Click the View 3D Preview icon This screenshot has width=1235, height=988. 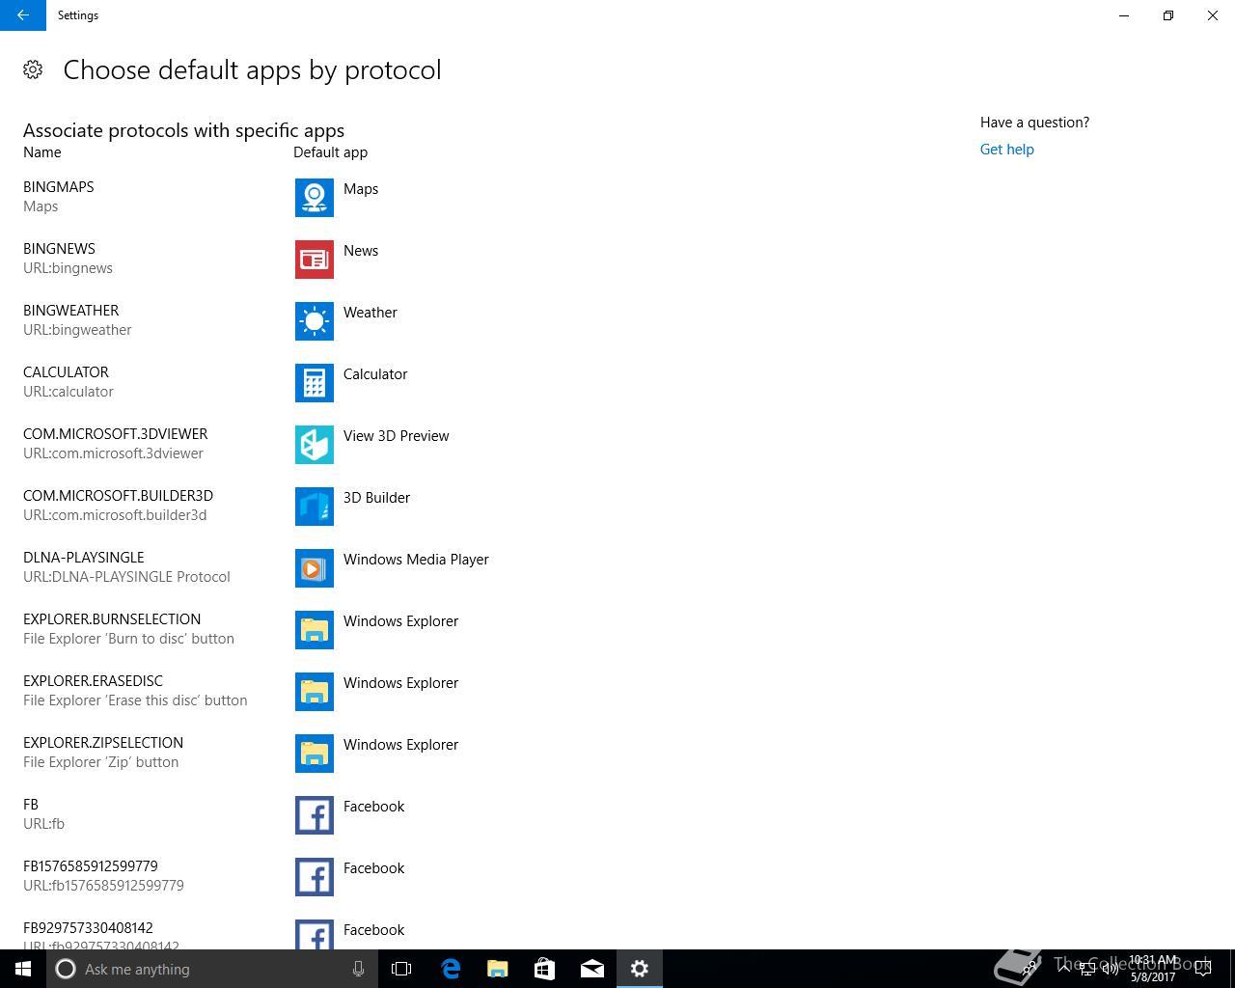(315, 445)
